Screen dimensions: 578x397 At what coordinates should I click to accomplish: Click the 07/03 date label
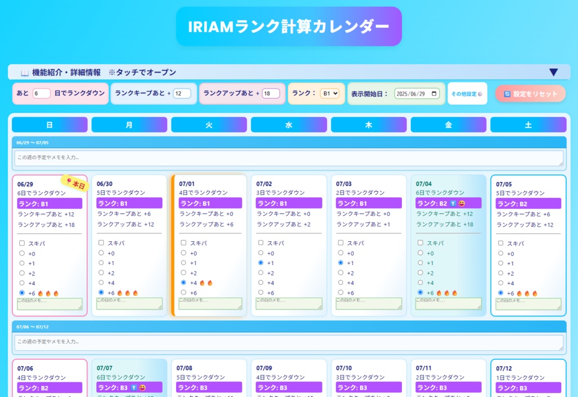344,183
